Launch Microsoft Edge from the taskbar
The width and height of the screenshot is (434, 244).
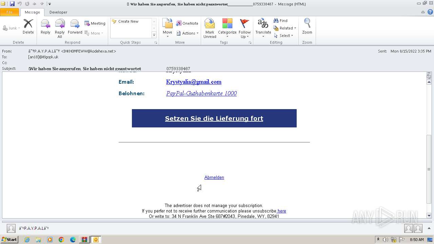pyautogui.click(x=73, y=240)
